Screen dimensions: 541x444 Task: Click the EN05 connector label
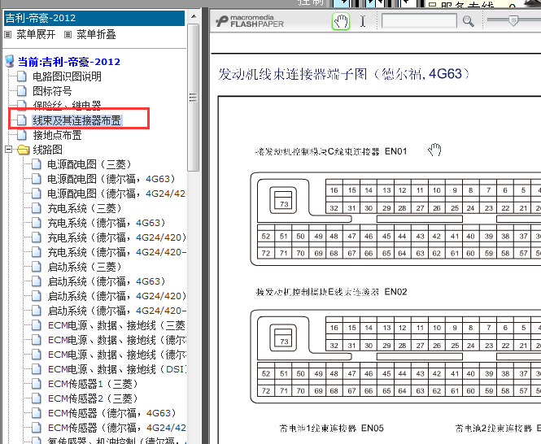click(x=373, y=428)
